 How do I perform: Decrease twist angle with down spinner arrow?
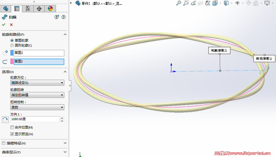point(62,121)
